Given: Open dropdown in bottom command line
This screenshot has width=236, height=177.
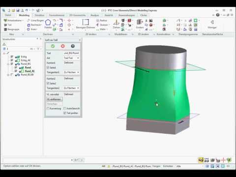Looking at the screenshot, I should tap(72, 160).
